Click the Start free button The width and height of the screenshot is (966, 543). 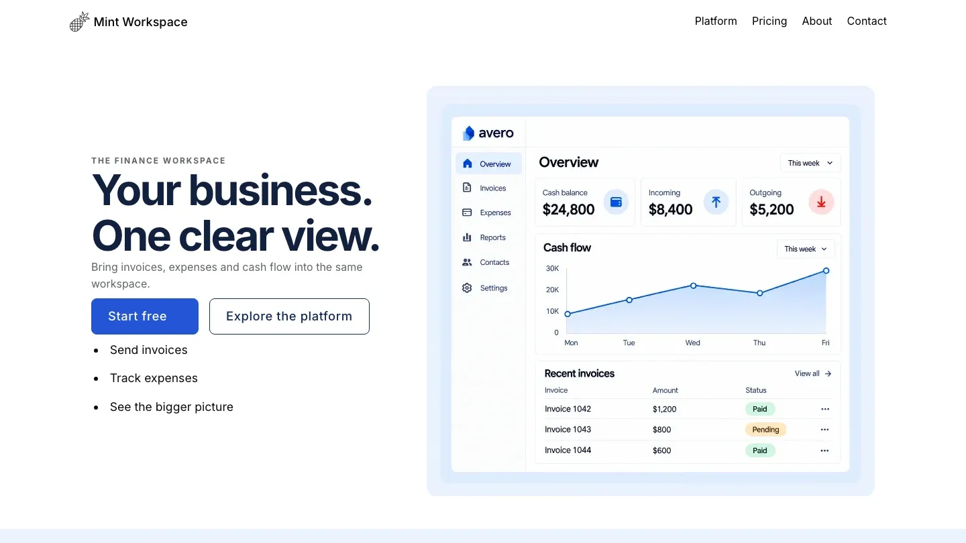click(x=145, y=316)
